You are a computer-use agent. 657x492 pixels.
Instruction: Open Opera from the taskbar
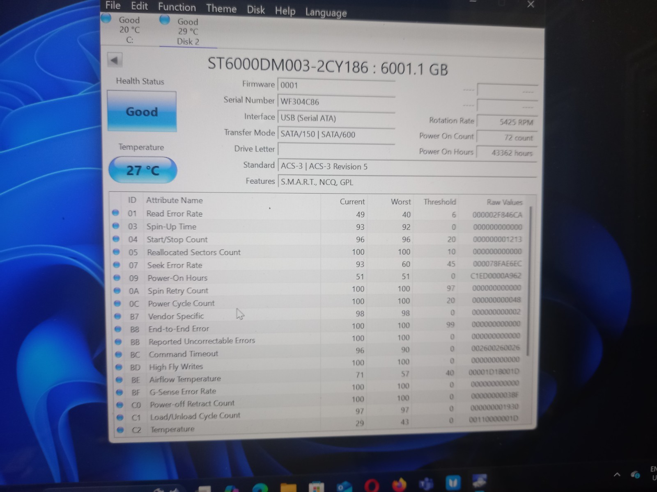pos(371,485)
